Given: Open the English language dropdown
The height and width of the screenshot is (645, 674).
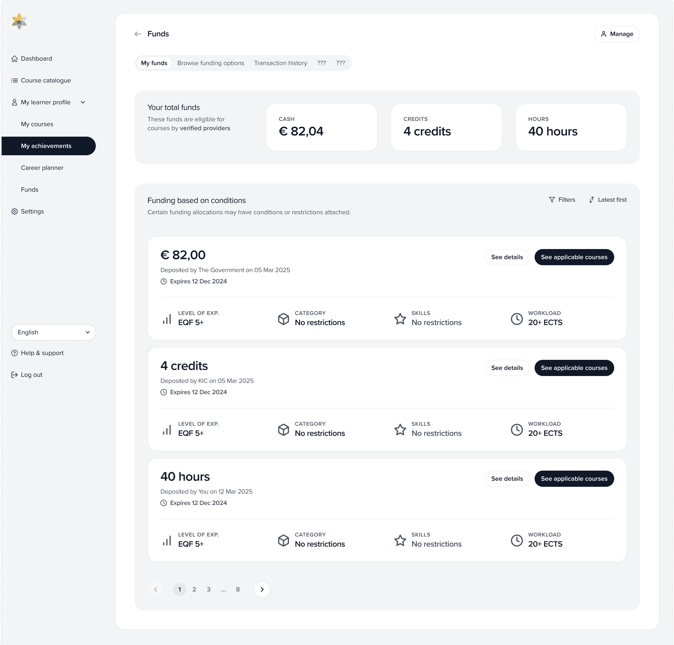Looking at the screenshot, I should (53, 332).
